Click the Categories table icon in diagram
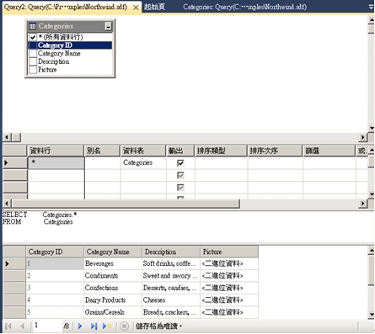 tap(33, 26)
